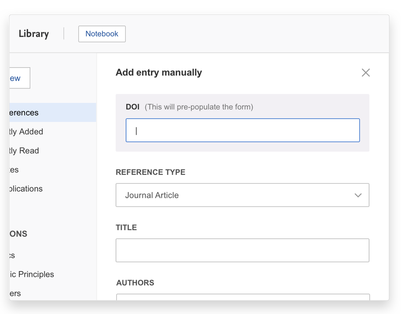Open the Reference Type dropdown
The height and width of the screenshot is (314, 408).
pos(242,195)
